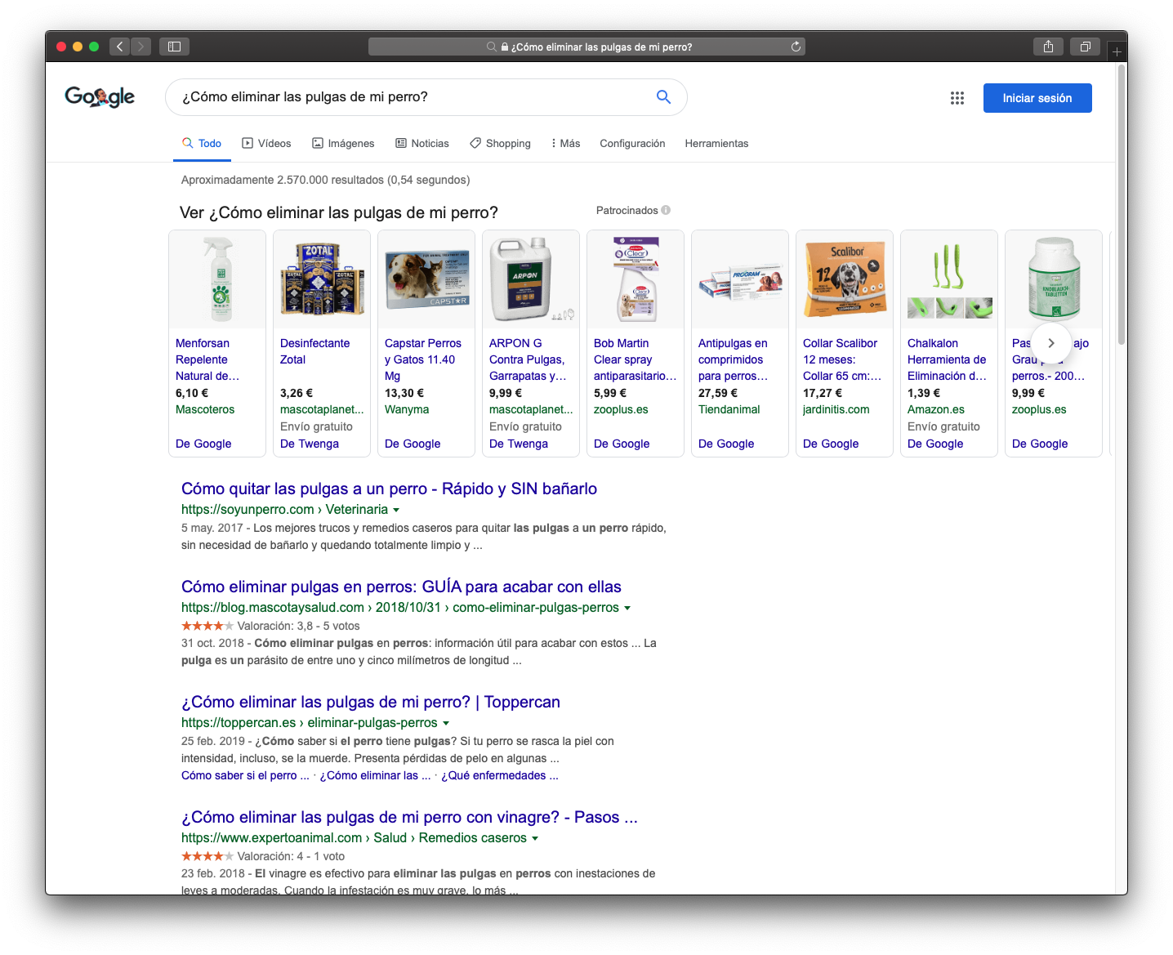Go back using Safari's back arrow

[119, 47]
